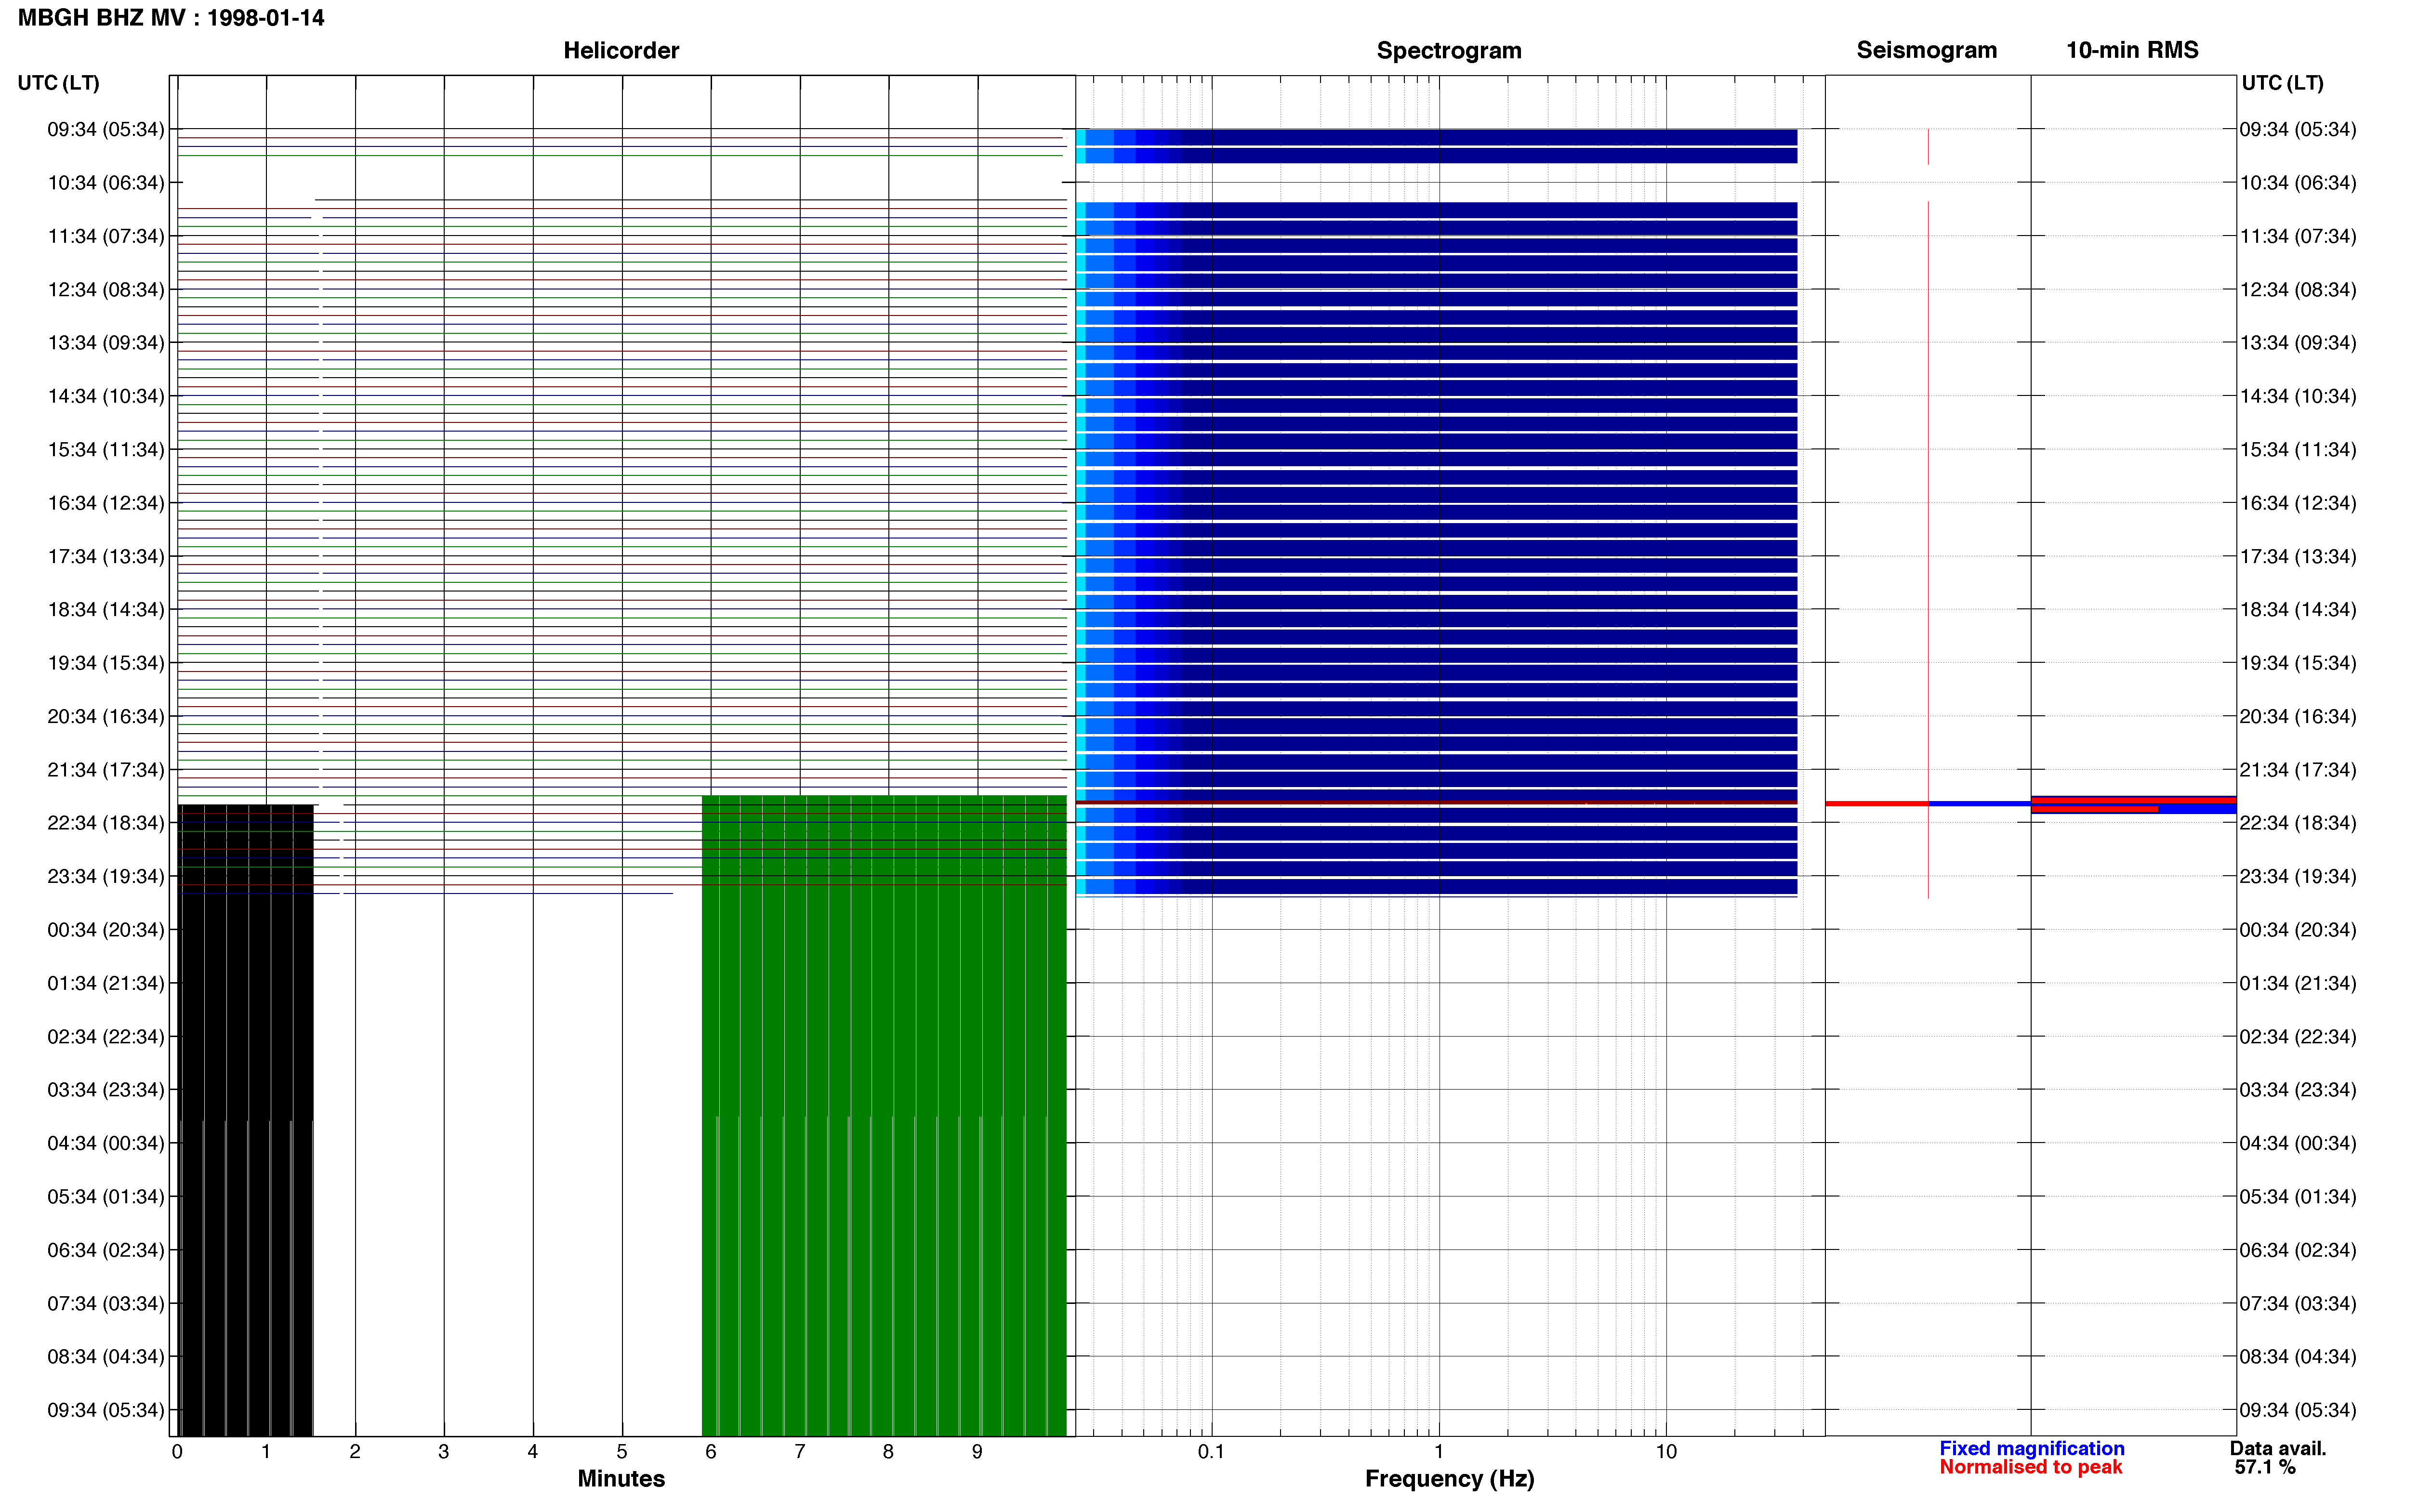Click right time label '02:34 (22:34)'

(x=2298, y=1037)
